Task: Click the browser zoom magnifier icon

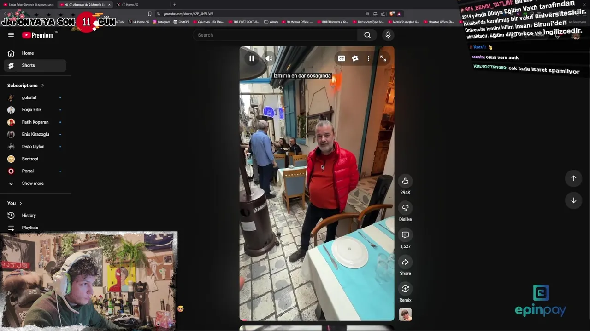Action: coord(367,14)
